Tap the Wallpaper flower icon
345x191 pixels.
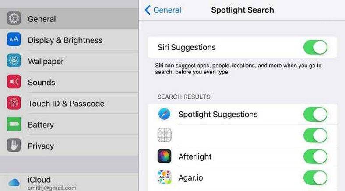pyautogui.click(x=14, y=60)
